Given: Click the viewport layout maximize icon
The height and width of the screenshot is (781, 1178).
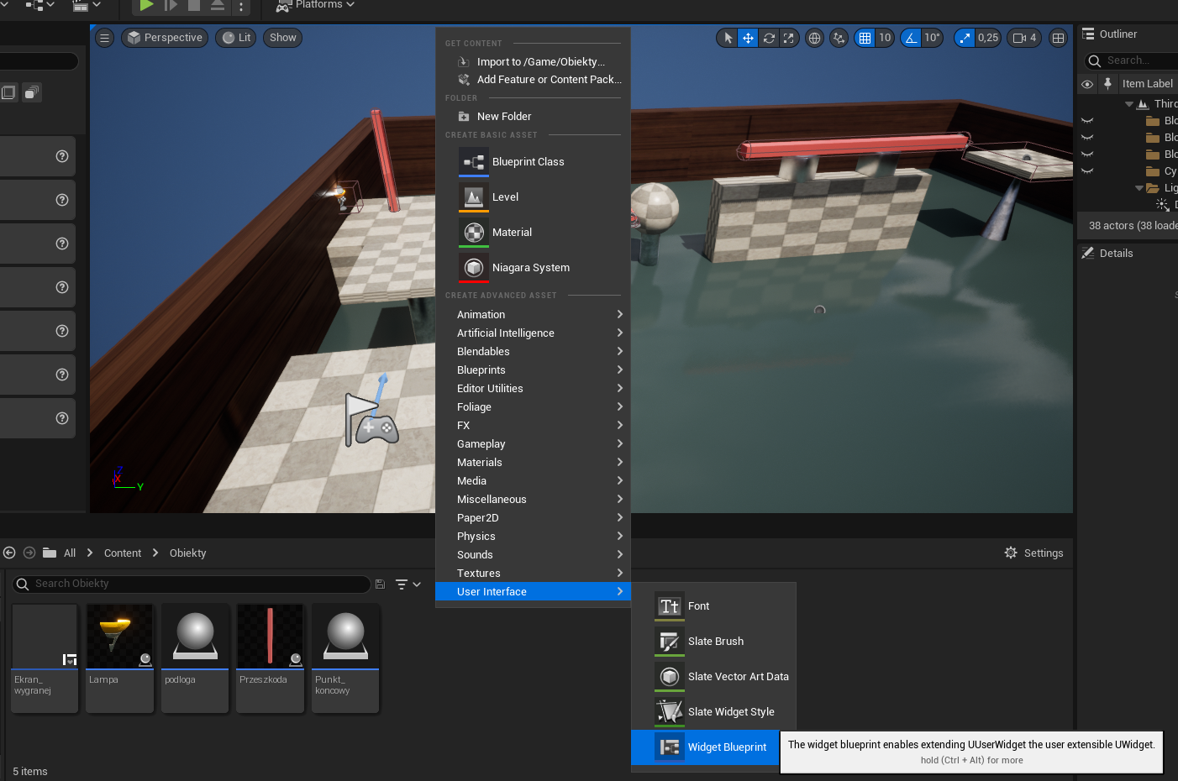Looking at the screenshot, I should tap(1058, 38).
